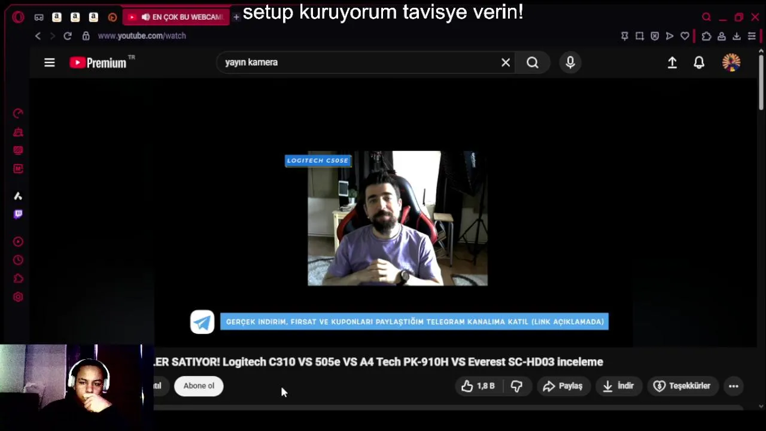Click the pinboard pin icon in toolbar
This screenshot has width=766, height=431.
[625, 36]
